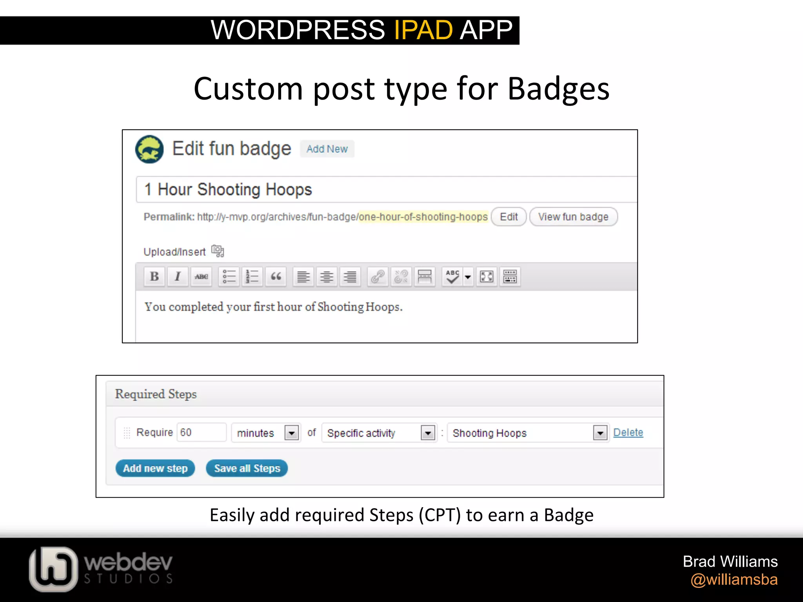Open the Specific activity dropdown
Image resolution: width=803 pixels, height=602 pixels.
tap(379, 433)
